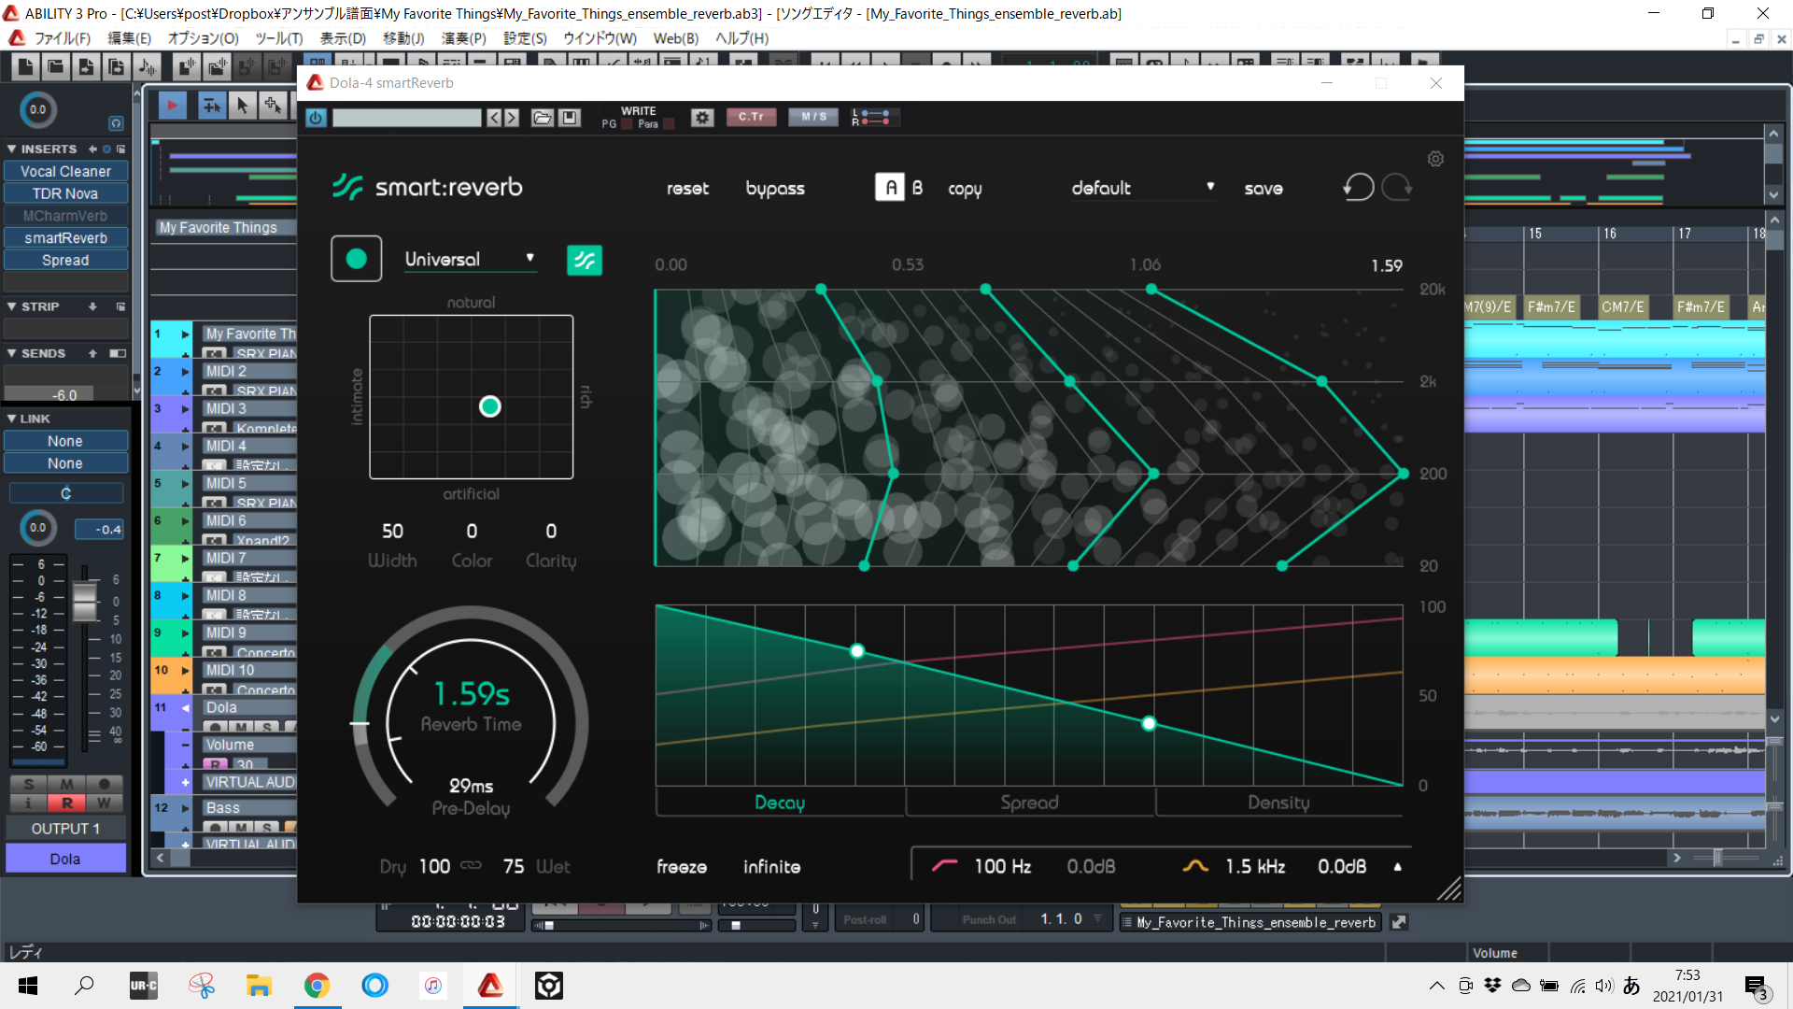Image resolution: width=1793 pixels, height=1009 pixels.
Task: Click copy next to A/B states
Action: tap(965, 190)
